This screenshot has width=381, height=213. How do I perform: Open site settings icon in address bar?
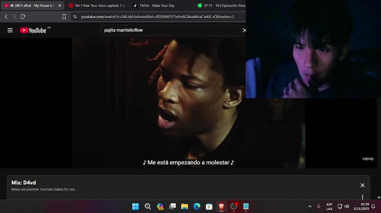tap(75, 17)
